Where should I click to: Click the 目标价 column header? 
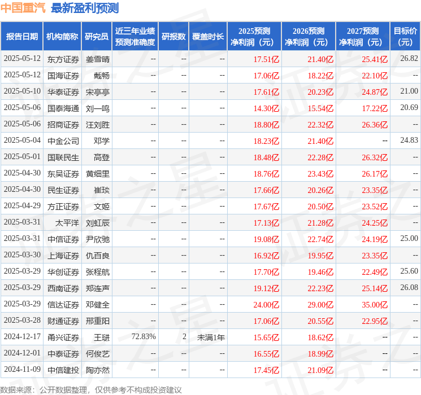[405, 37]
